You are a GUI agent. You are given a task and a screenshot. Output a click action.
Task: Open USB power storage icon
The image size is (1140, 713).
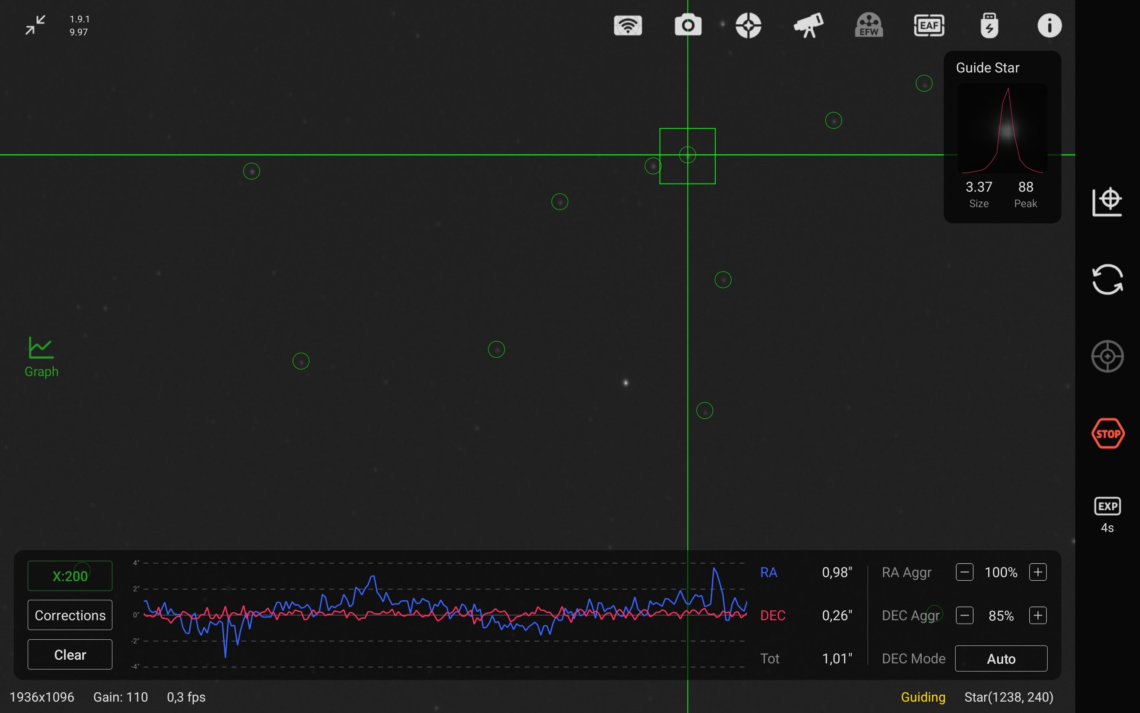pyautogui.click(x=989, y=26)
